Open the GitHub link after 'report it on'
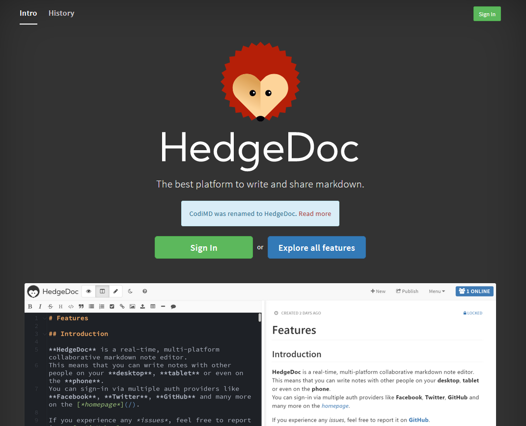This screenshot has height=426, width=526. pyautogui.click(x=418, y=420)
